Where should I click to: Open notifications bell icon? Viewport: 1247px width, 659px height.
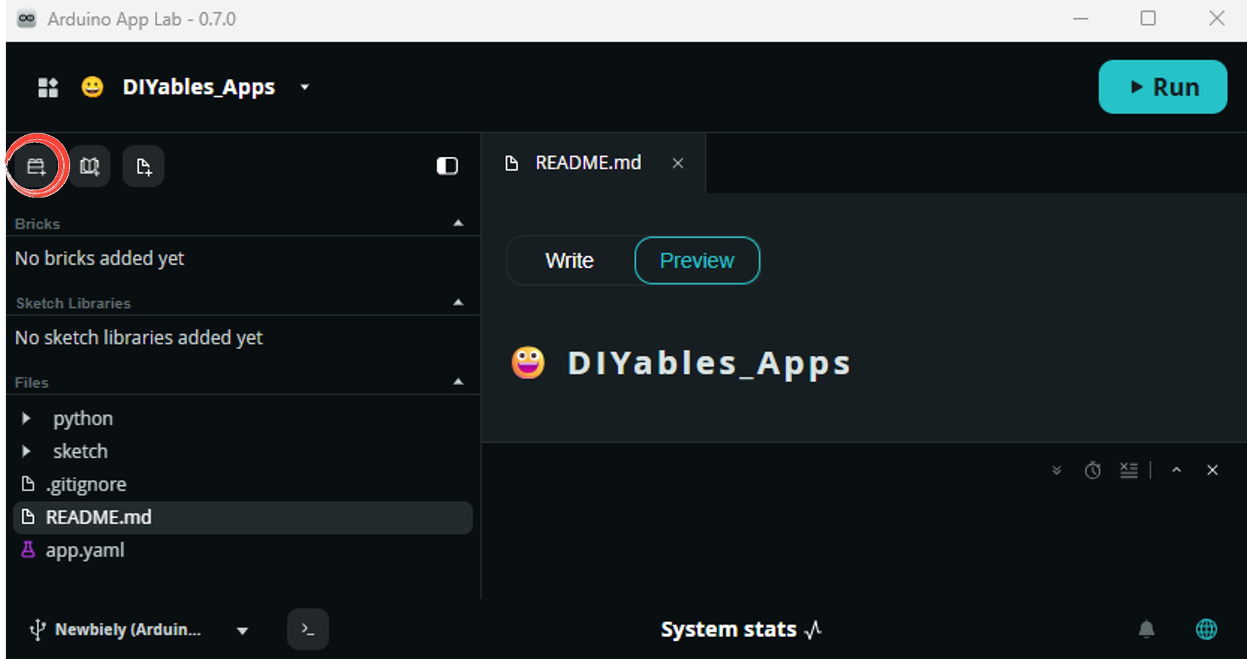click(x=1146, y=629)
